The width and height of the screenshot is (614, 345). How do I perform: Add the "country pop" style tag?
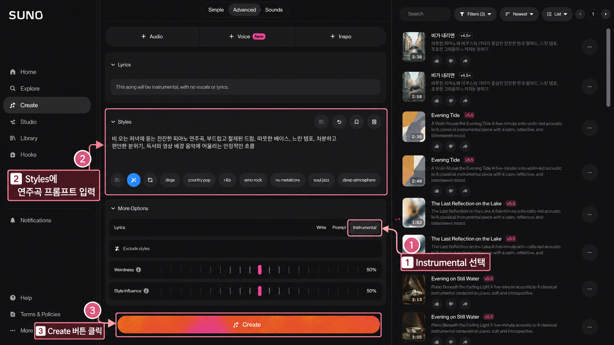click(199, 180)
